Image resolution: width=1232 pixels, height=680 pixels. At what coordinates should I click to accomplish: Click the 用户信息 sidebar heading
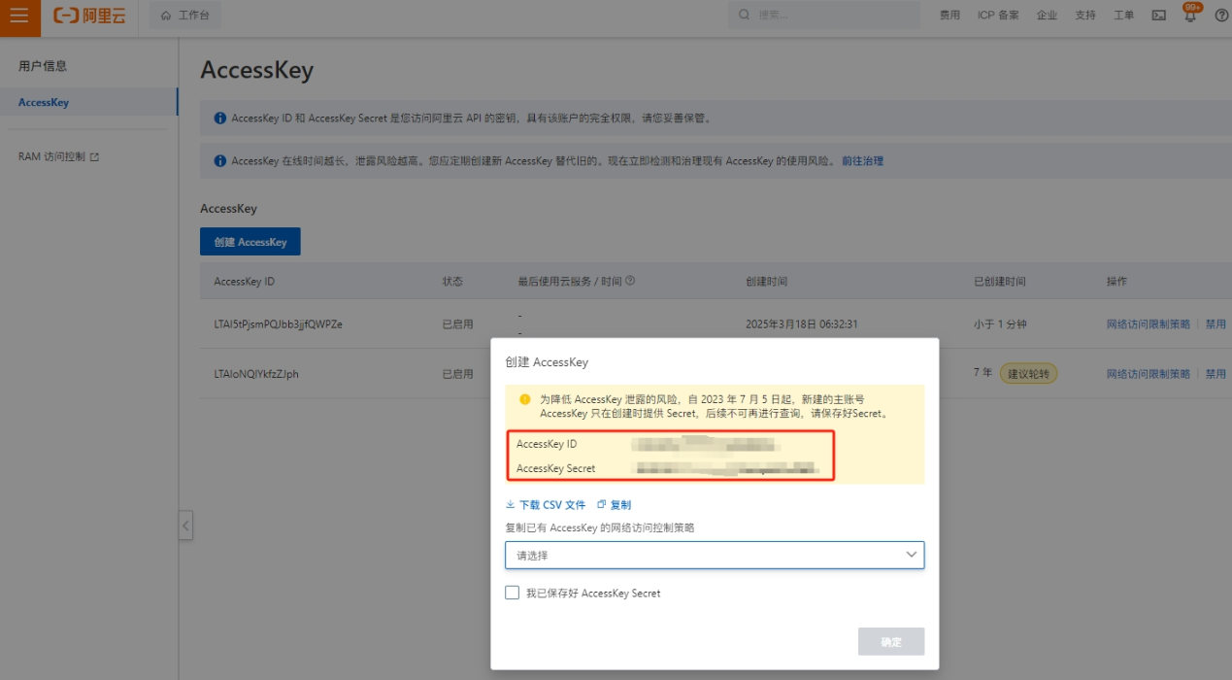point(43,66)
